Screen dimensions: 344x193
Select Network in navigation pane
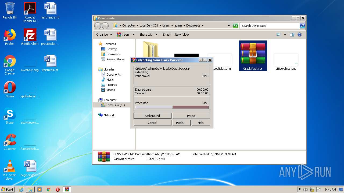[107, 115]
